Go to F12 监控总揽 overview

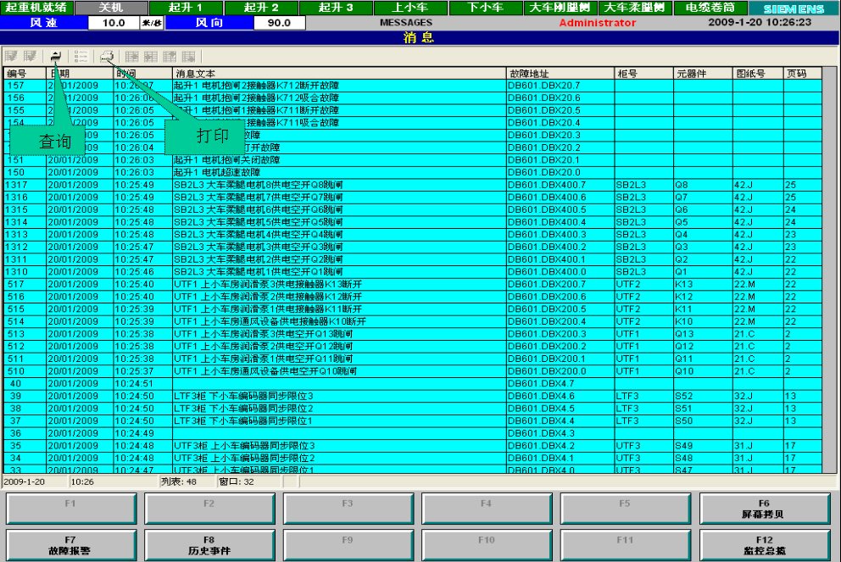point(764,544)
